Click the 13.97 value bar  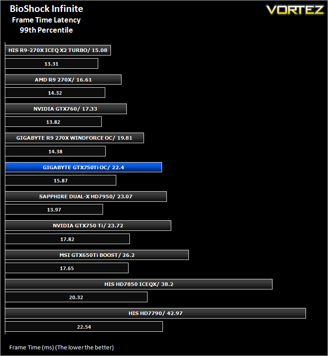(x=54, y=209)
